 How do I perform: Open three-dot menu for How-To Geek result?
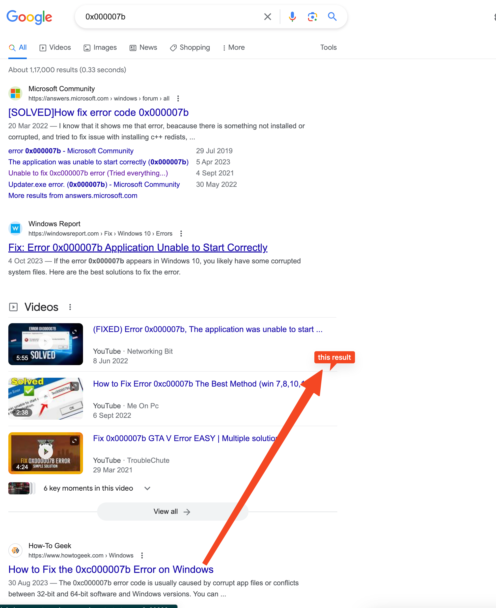(142, 555)
